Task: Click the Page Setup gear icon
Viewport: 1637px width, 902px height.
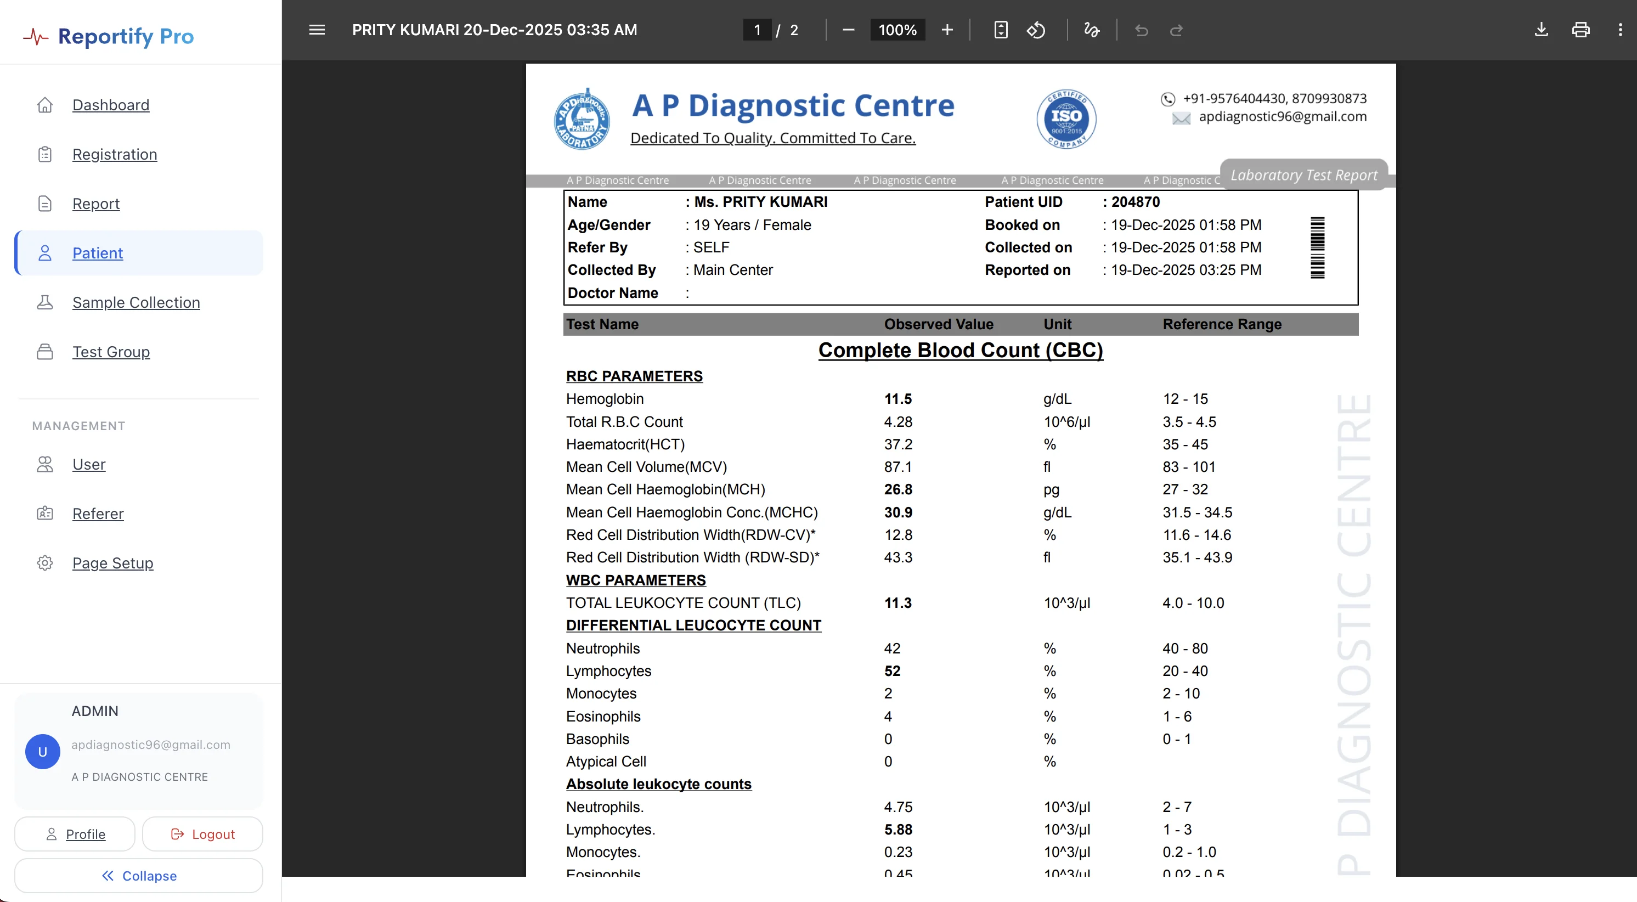Action: (x=44, y=563)
